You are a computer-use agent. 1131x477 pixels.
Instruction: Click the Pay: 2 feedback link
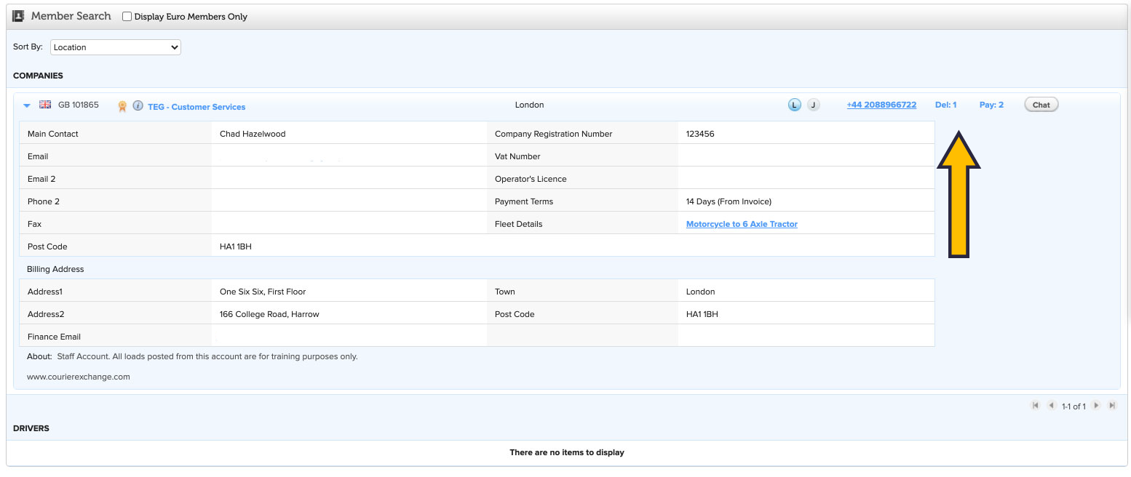pyautogui.click(x=991, y=105)
